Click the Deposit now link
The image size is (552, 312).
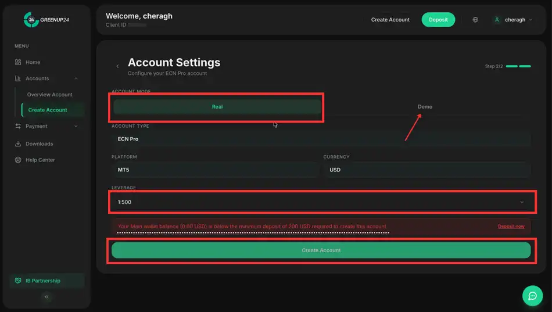(x=511, y=227)
